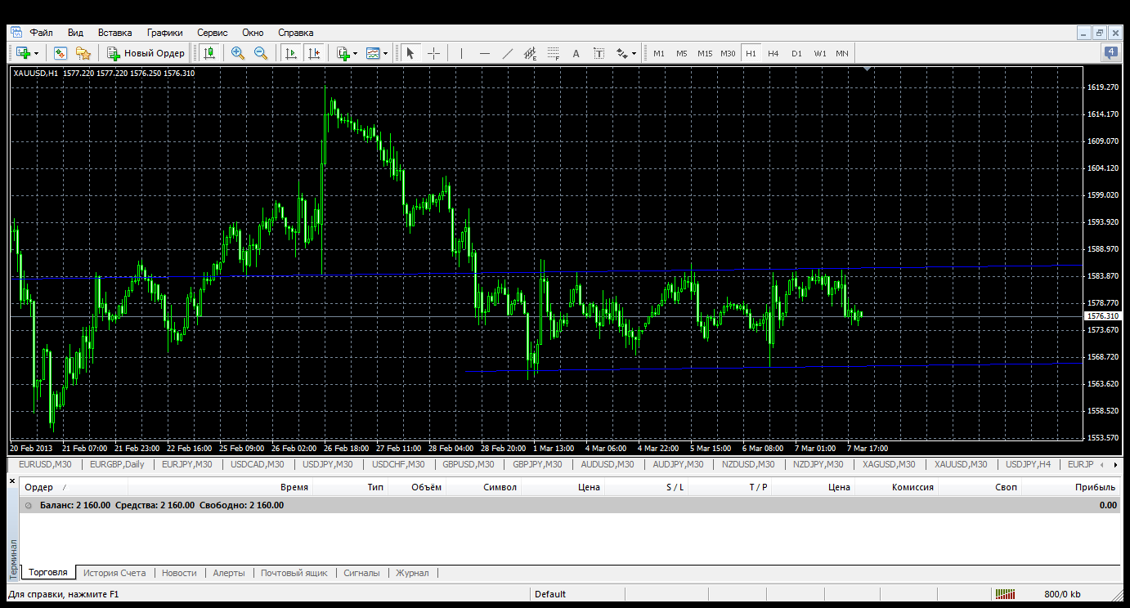
Task: Expand the templates dropdown
Action: pos(385,53)
